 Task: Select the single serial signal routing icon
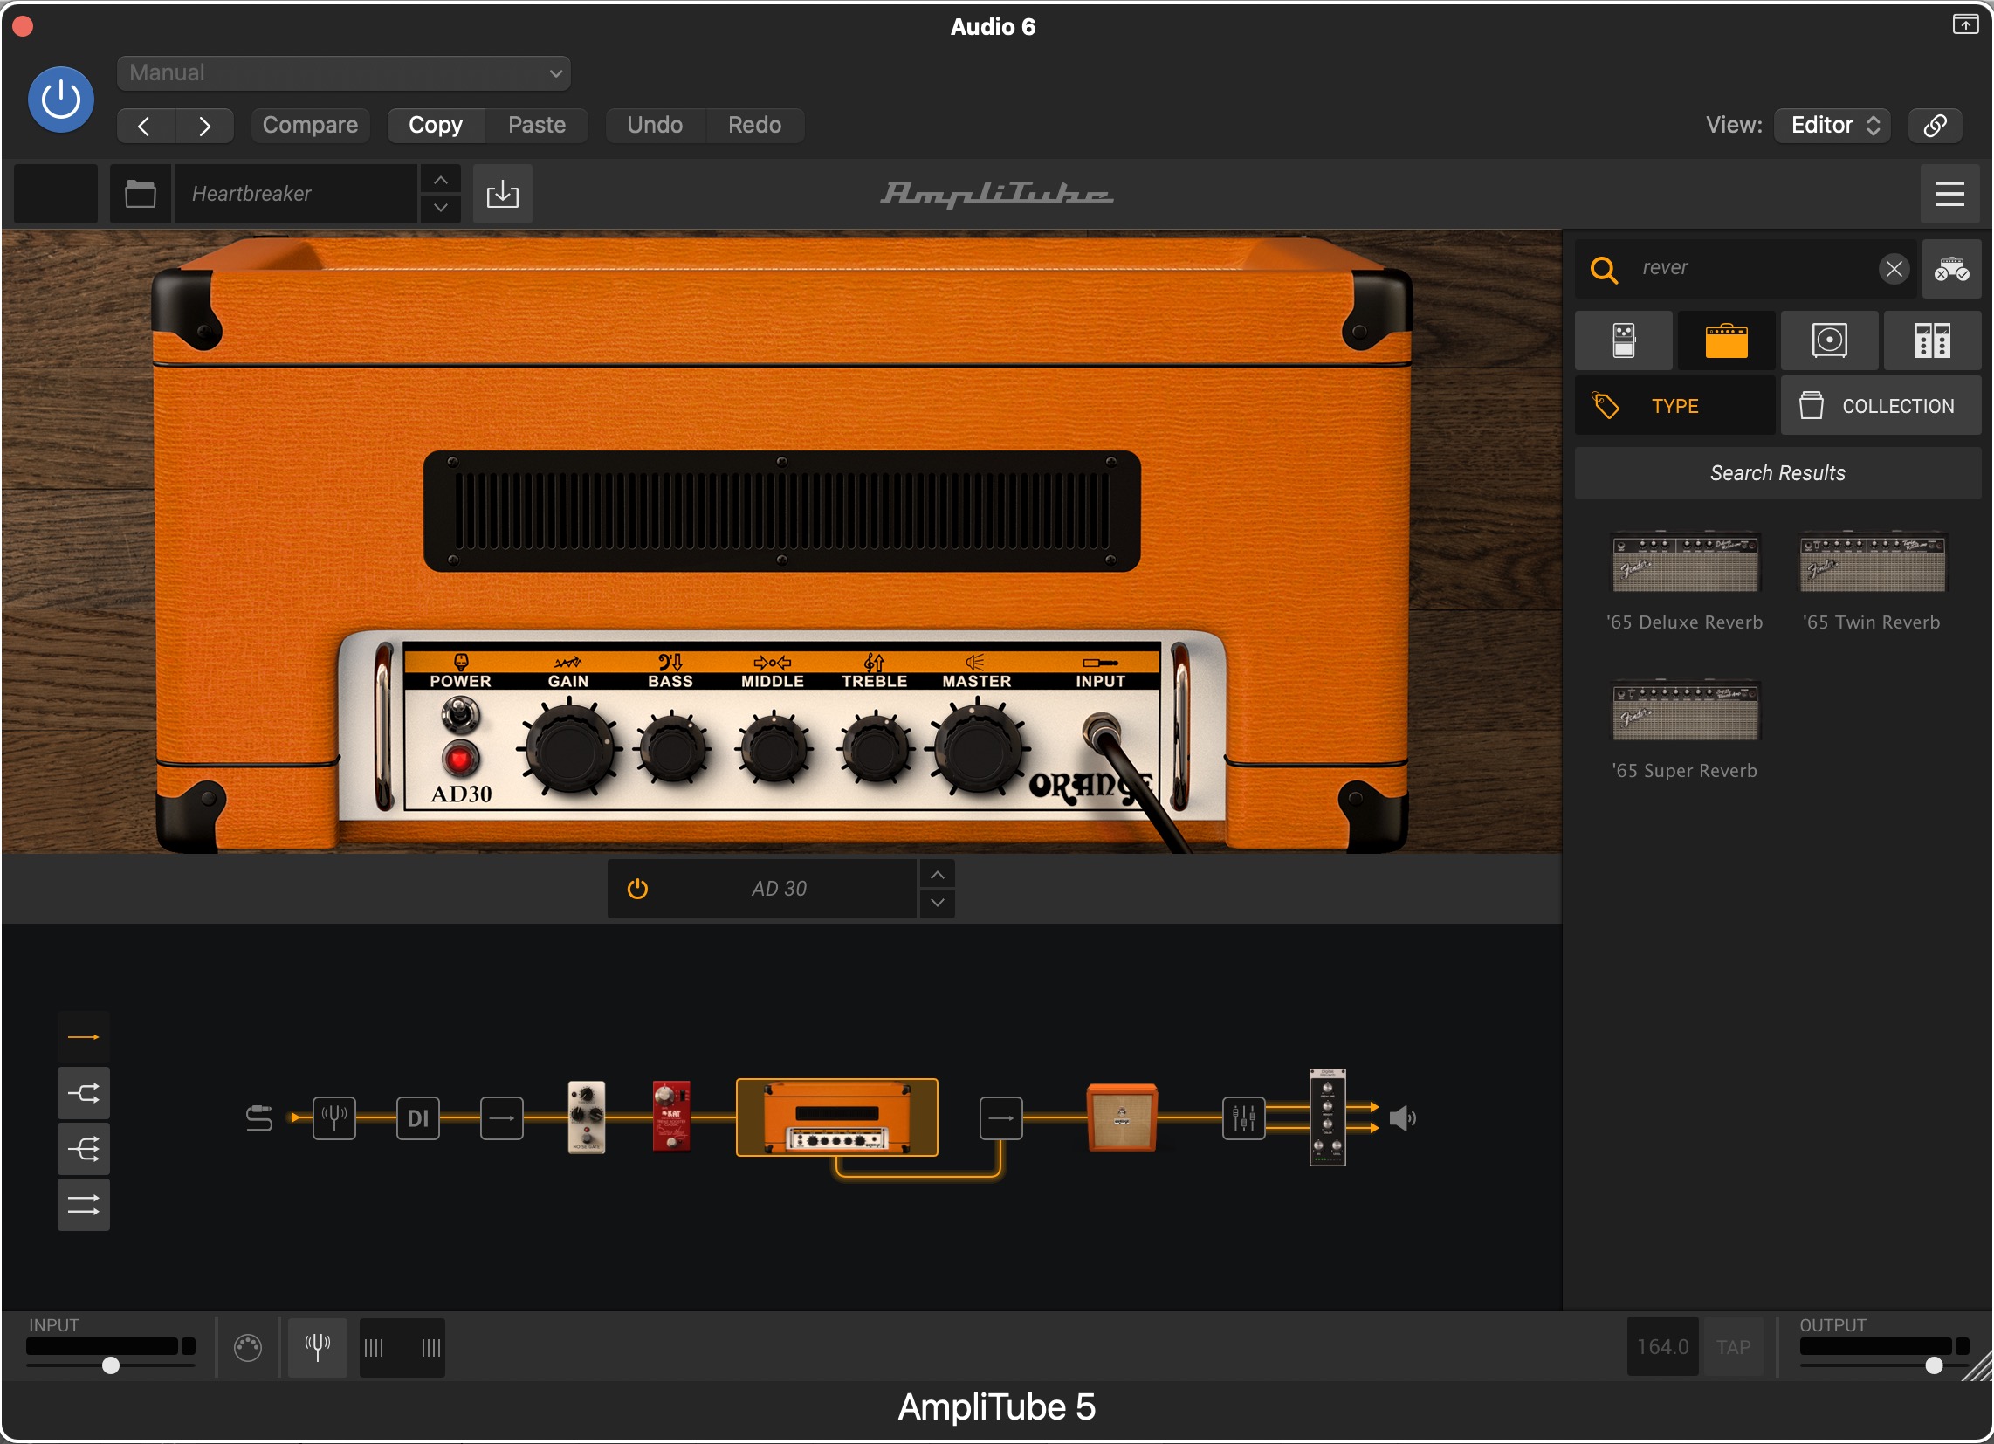pyautogui.click(x=84, y=1038)
